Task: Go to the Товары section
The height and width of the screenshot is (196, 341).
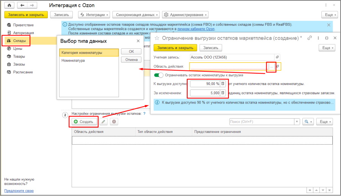Action: tap(19, 56)
